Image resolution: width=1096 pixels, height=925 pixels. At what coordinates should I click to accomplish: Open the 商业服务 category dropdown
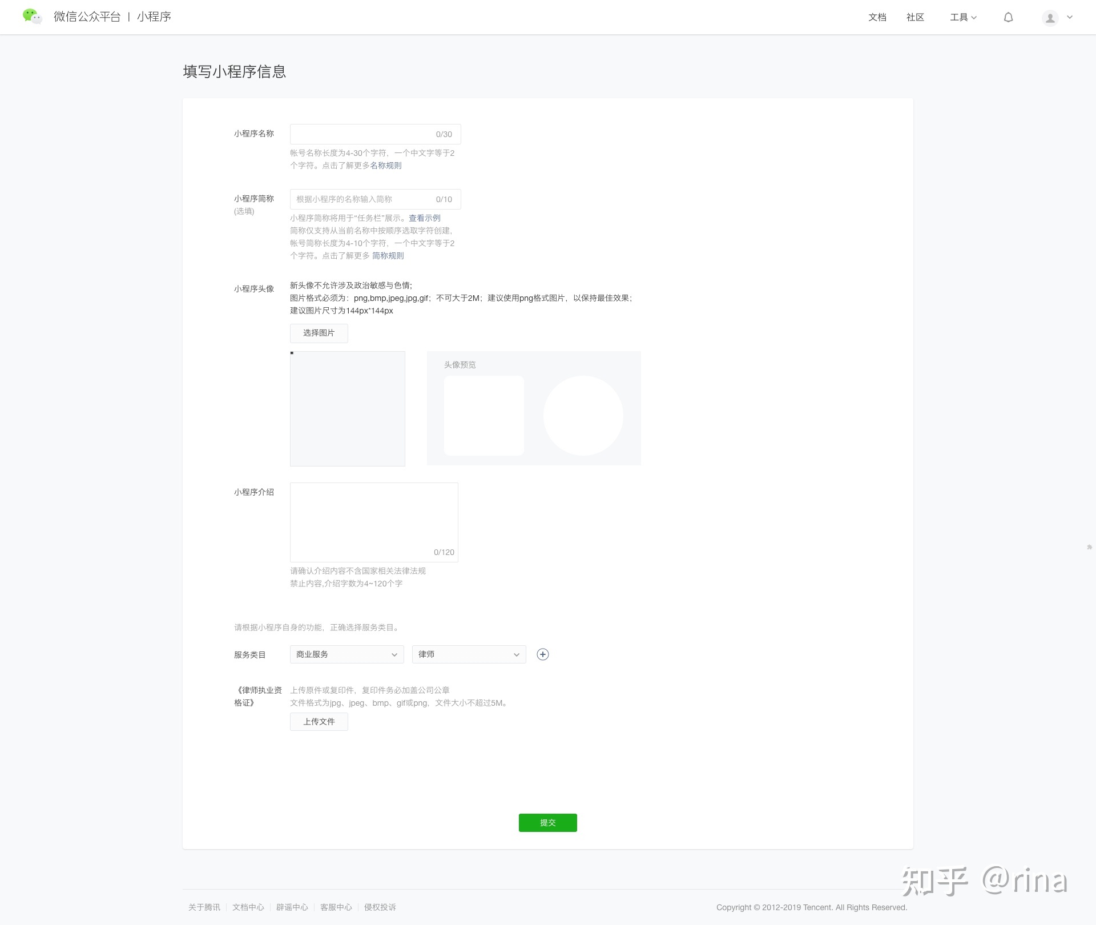coord(346,654)
